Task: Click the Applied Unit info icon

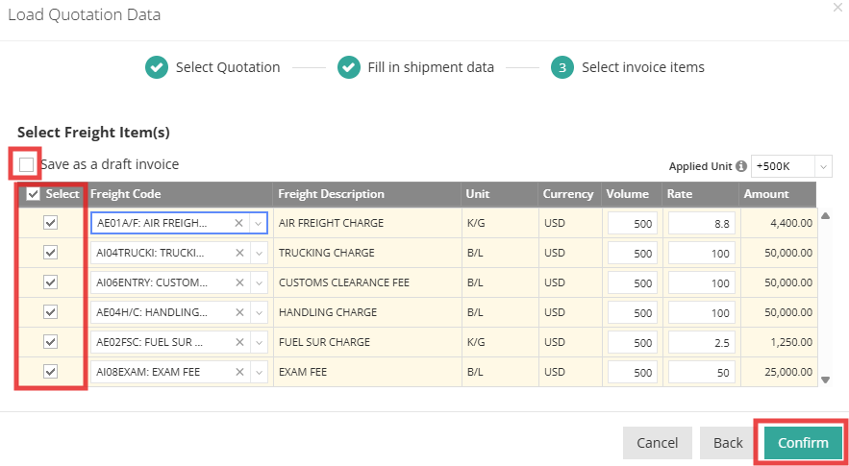Action: pos(741,166)
